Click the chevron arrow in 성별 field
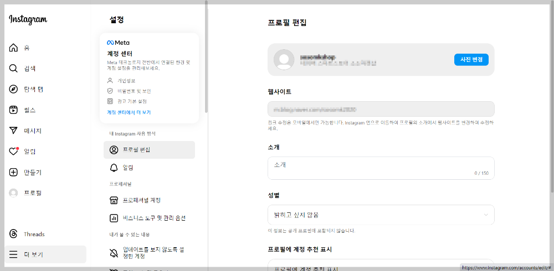This screenshot has height=271, width=554. [x=486, y=215]
